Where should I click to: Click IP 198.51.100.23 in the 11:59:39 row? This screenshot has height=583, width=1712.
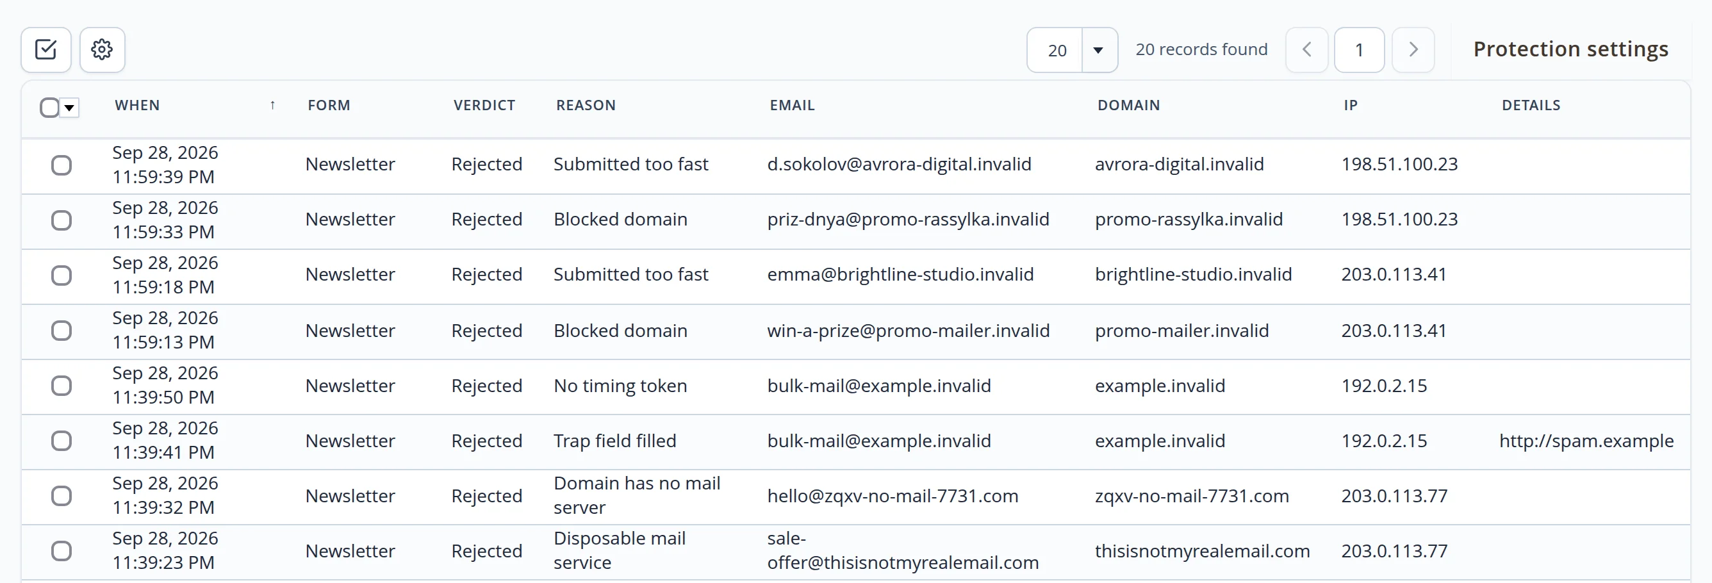(x=1399, y=164)
